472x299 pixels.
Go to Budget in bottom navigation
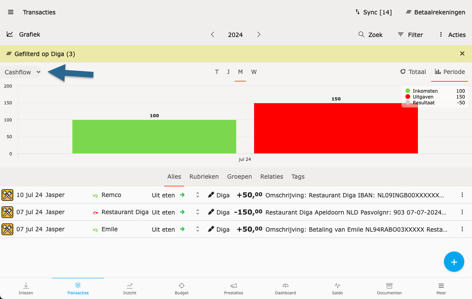(x=182, y=288)
